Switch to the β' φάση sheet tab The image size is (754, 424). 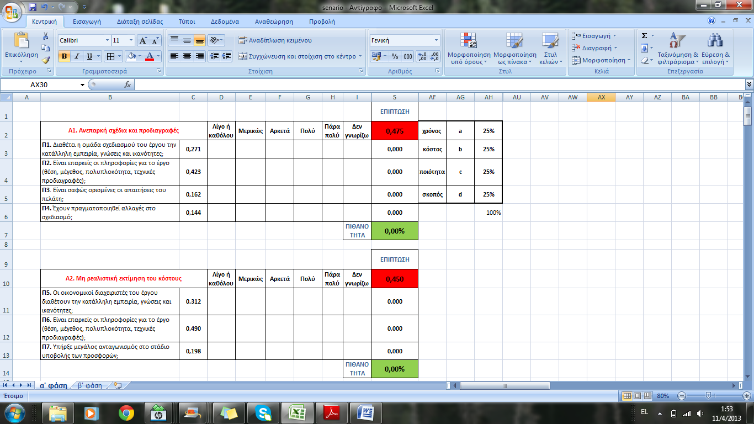coord(90,385)
